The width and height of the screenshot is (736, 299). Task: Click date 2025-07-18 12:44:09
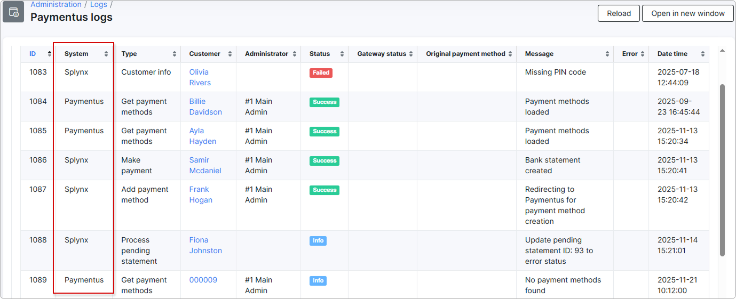(678, 77)
